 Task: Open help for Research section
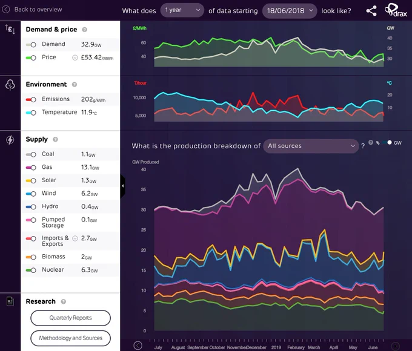64,301
